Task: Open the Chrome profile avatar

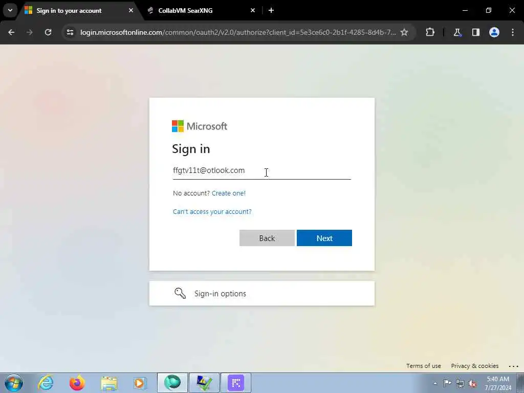Action: point(494,32)
